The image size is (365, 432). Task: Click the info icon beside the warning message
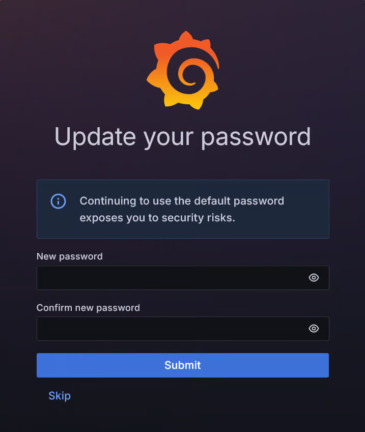point(58,201)
